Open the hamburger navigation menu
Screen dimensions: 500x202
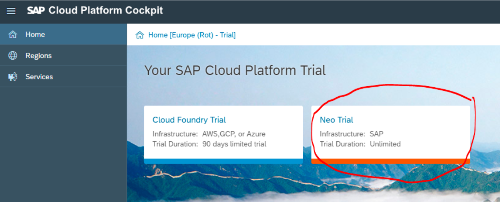point(11,11)
